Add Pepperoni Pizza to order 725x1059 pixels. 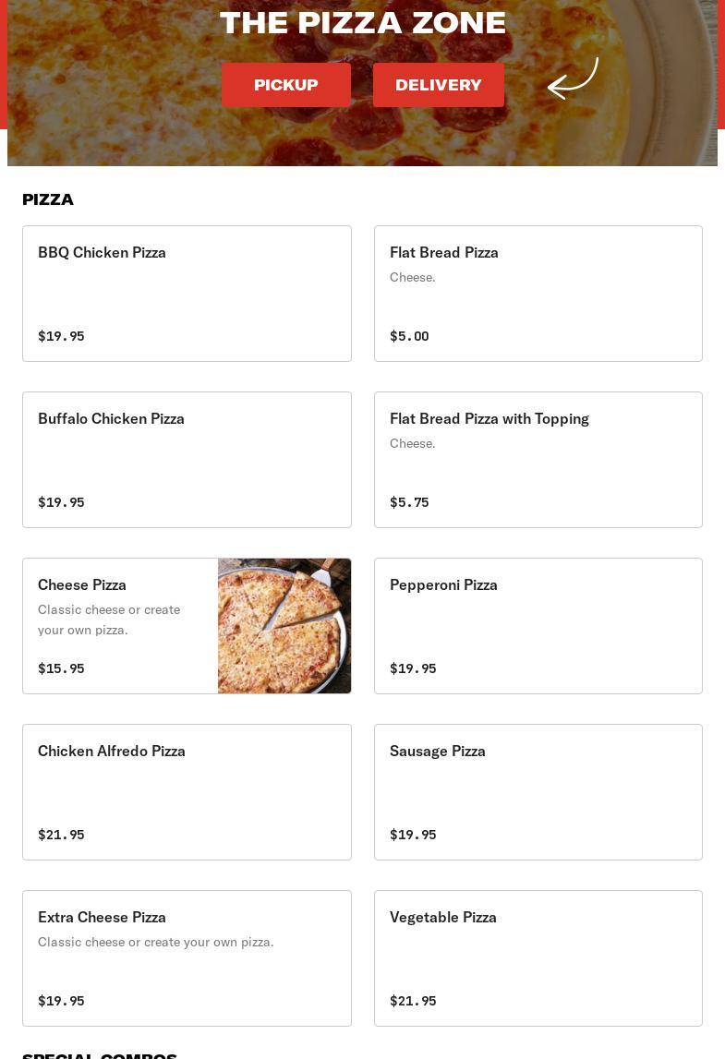(x=538, y=626)
